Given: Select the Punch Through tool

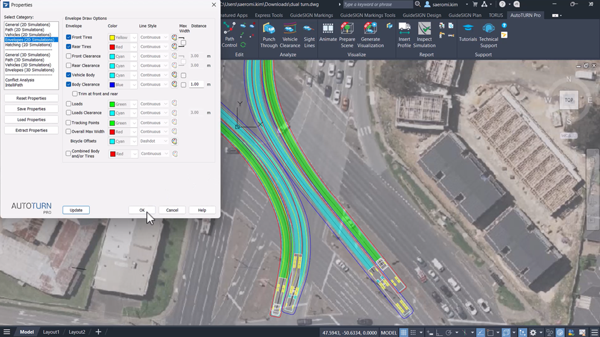Looking at the screenshot, I should pyautogui.click(x=269, y=34).
